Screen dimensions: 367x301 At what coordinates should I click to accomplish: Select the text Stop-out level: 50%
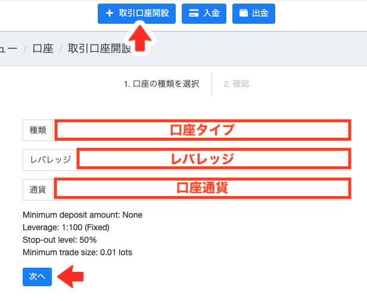60,240
